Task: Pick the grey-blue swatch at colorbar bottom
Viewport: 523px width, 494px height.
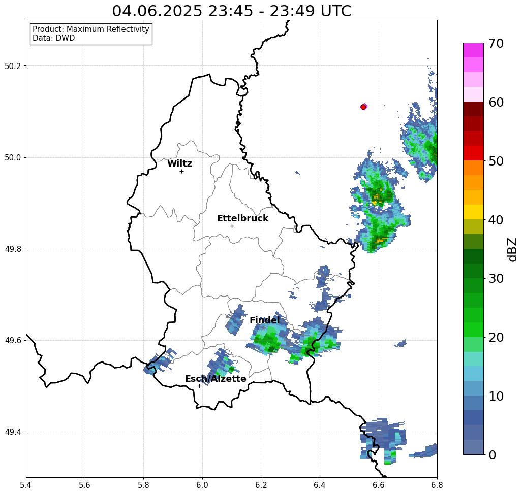Action: 473,447
